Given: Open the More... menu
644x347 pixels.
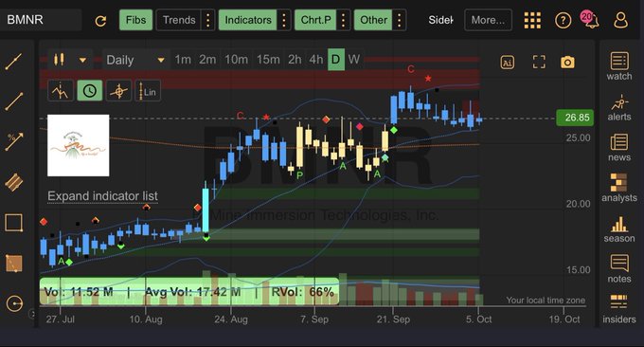Looking at the screenshot, I should [488, 20].
